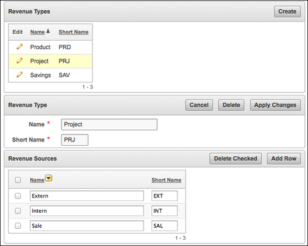This screenshot has width=308, height=246.
Task: Focus the Revenue Type Name field containing Project
Action: (109, 124)
